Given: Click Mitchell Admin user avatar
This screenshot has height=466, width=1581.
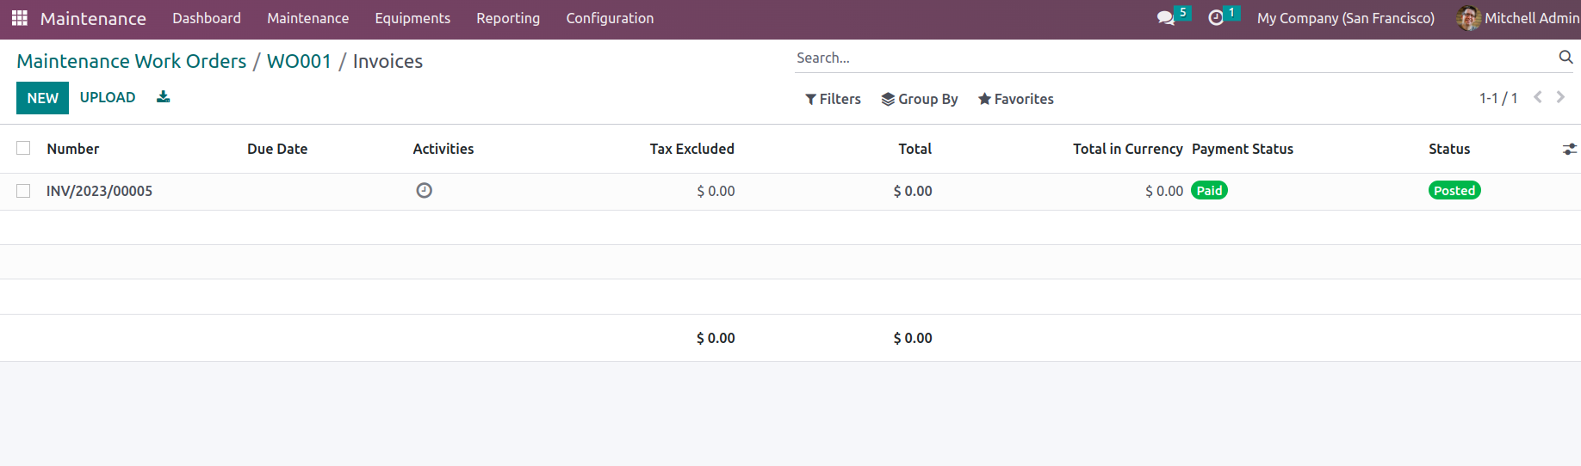Looking at the screenshot, I should pyautogui.click(x=1467, y=18).
